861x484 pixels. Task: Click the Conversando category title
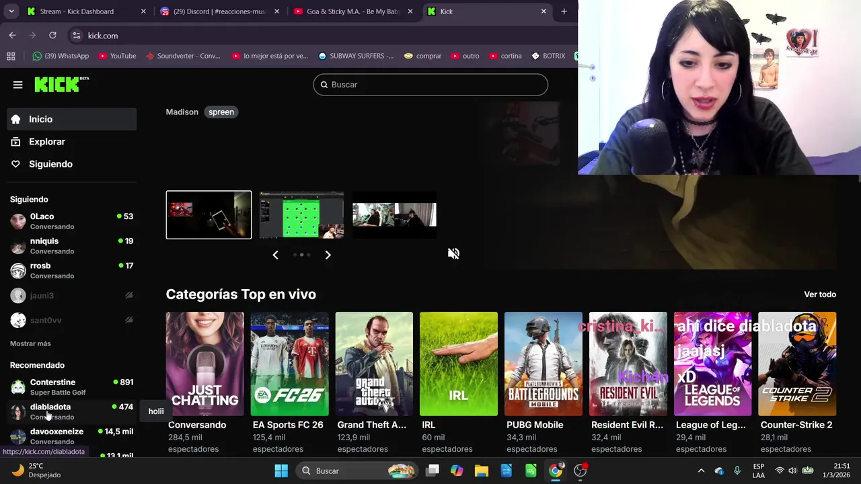pyautogui.click(x=197, y=425)
